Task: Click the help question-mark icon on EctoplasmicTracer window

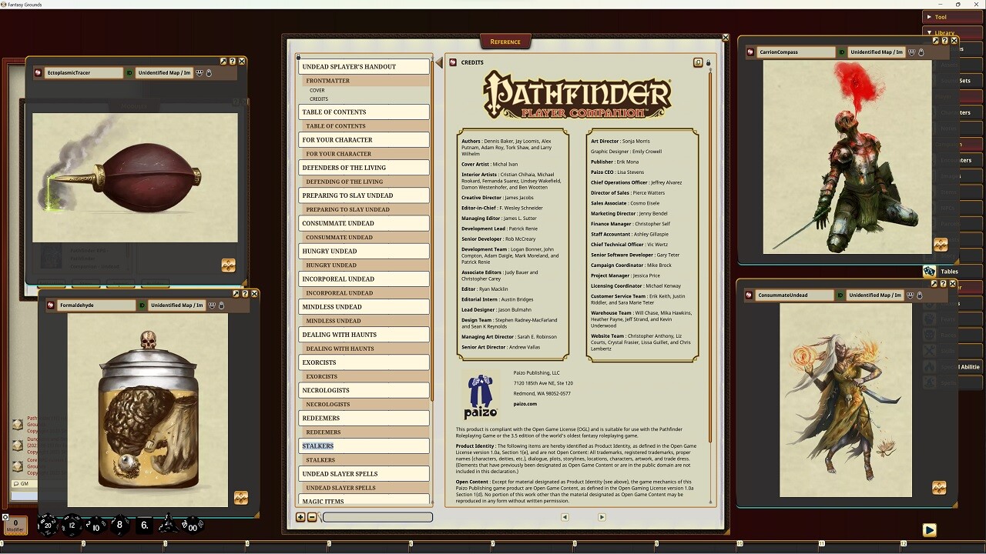Action: (233, 62)
